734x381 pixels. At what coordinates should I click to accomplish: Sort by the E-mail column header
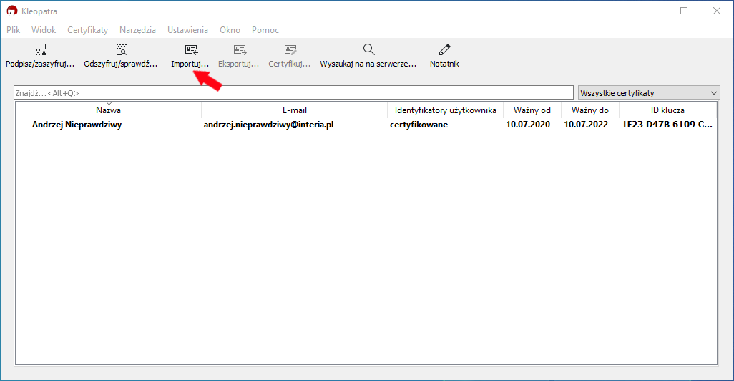295,110
